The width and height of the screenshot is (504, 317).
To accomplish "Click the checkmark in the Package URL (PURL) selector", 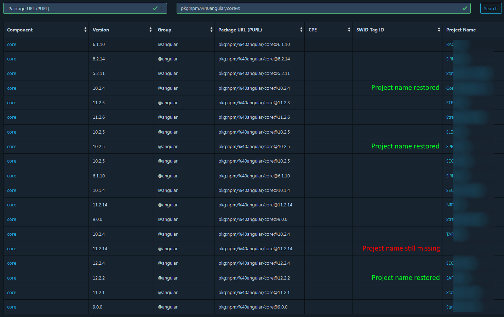I will [155, 8].
